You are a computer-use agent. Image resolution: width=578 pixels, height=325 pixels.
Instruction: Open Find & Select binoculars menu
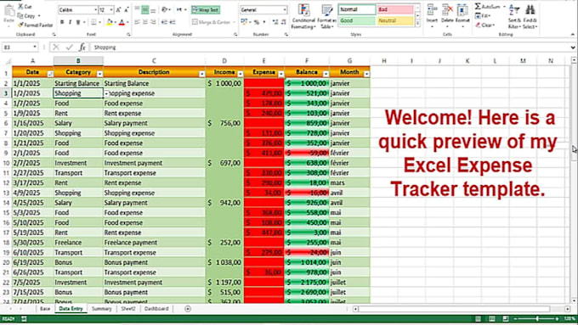(x=530, y=17)
